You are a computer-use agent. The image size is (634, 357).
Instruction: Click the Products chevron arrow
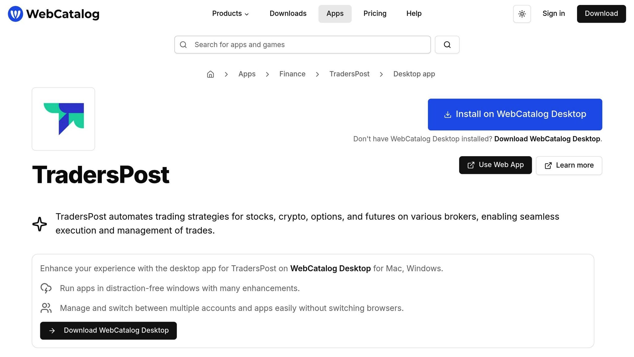[247, 14]
